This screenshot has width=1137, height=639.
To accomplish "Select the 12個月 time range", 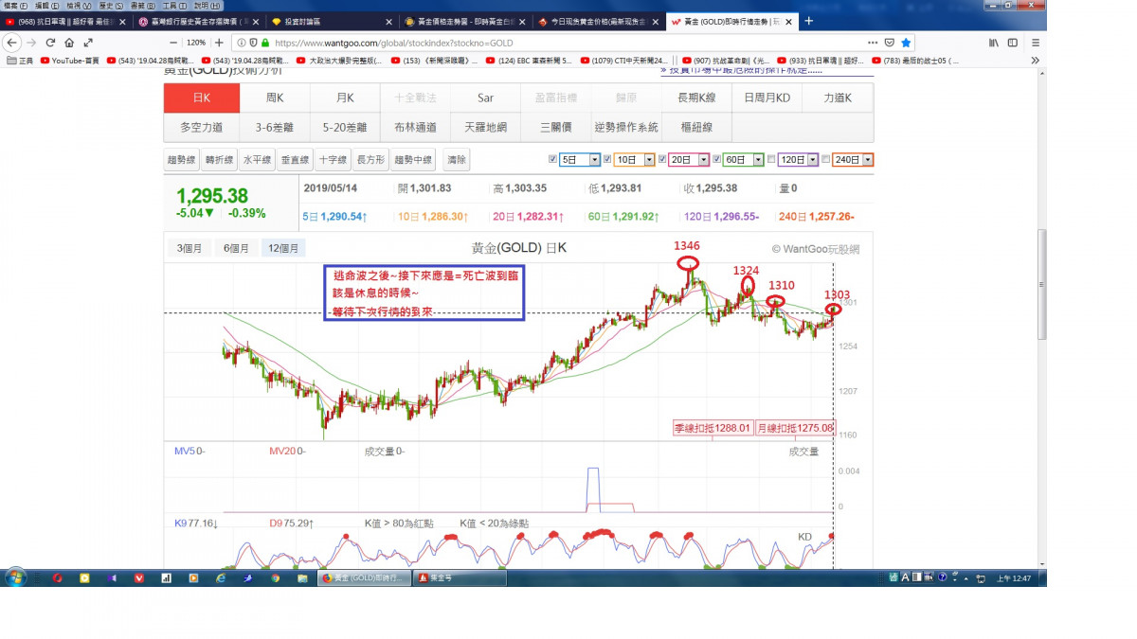I will 283,248.
